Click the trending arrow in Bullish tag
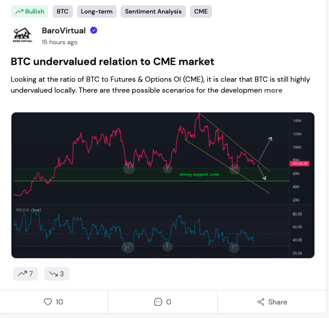 click(19, 11)
